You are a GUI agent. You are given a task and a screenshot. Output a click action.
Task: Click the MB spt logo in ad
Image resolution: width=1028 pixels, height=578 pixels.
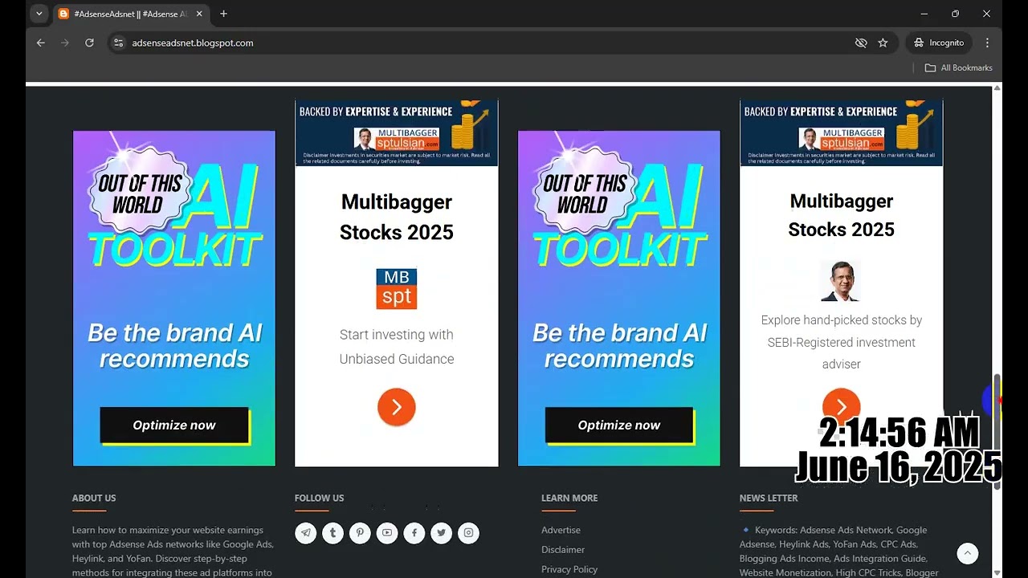pyautogui.click(x=397, y=288)
